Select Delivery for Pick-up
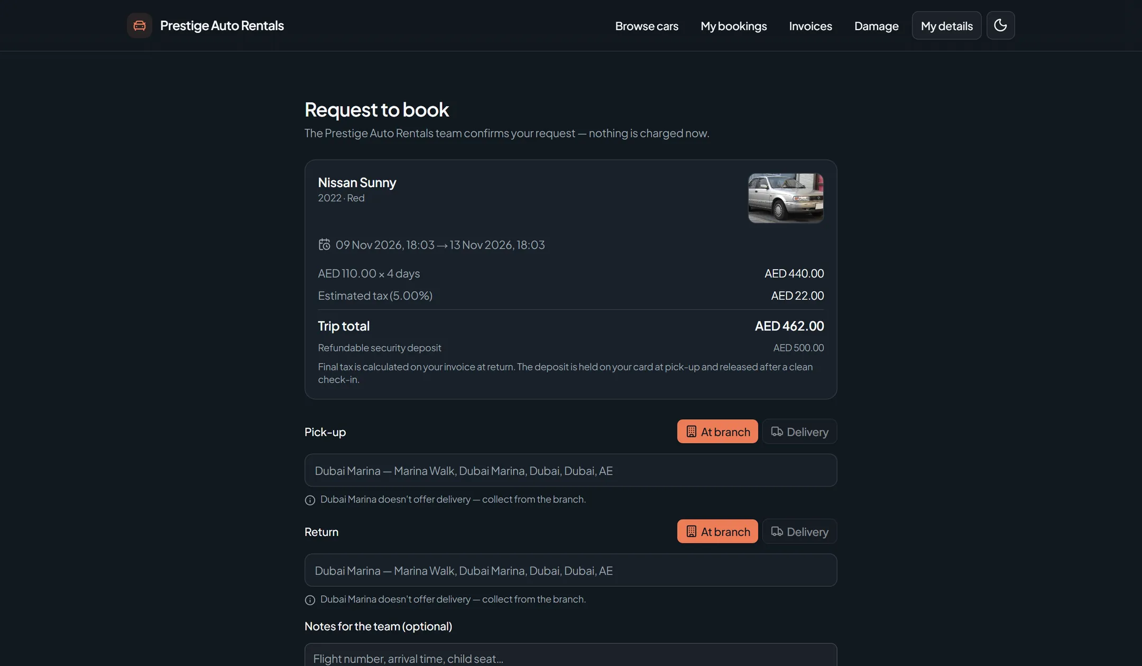 [x=799, y=431]
